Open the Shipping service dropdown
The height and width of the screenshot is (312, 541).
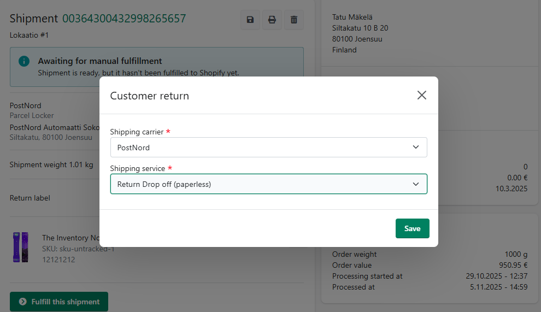[x=268, y=184]
